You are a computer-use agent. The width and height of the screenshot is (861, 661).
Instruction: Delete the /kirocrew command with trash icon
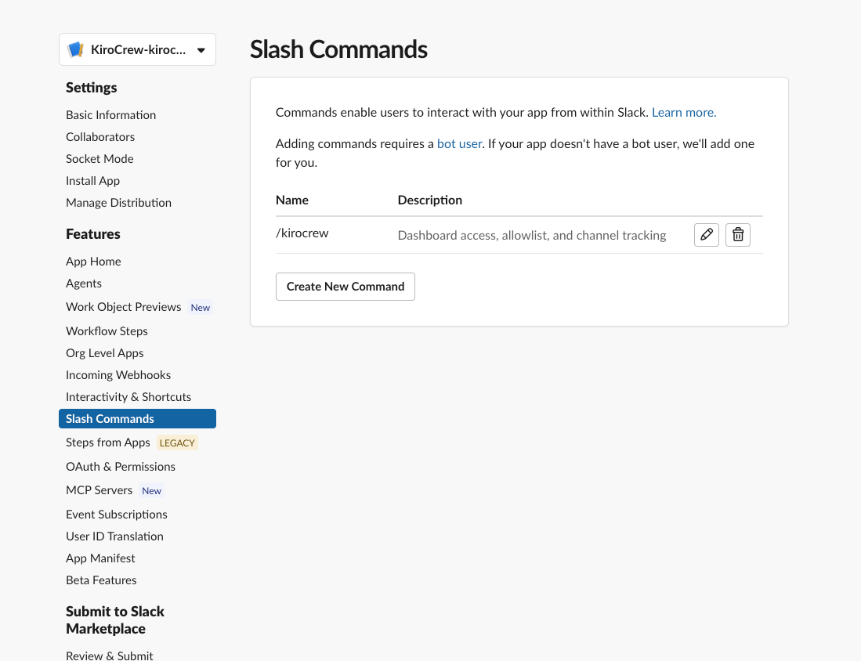(x=737, y=235)
